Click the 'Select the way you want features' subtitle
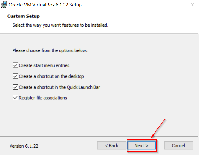Image resolution: width=199 pixels, height=155 pixels. pyautogui.click(x=60, y=25)
